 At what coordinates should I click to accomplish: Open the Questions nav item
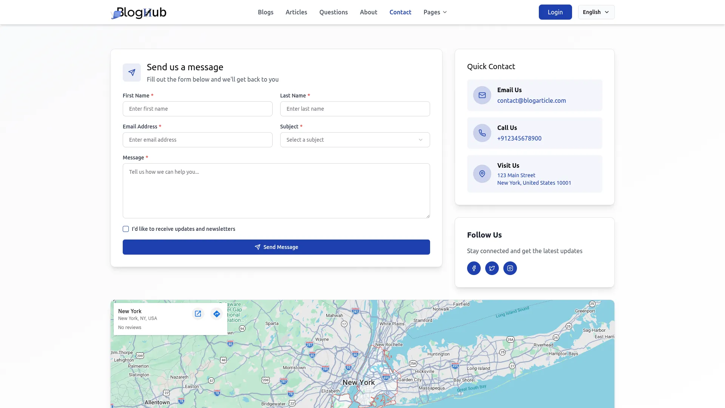(x=333, y=12)
